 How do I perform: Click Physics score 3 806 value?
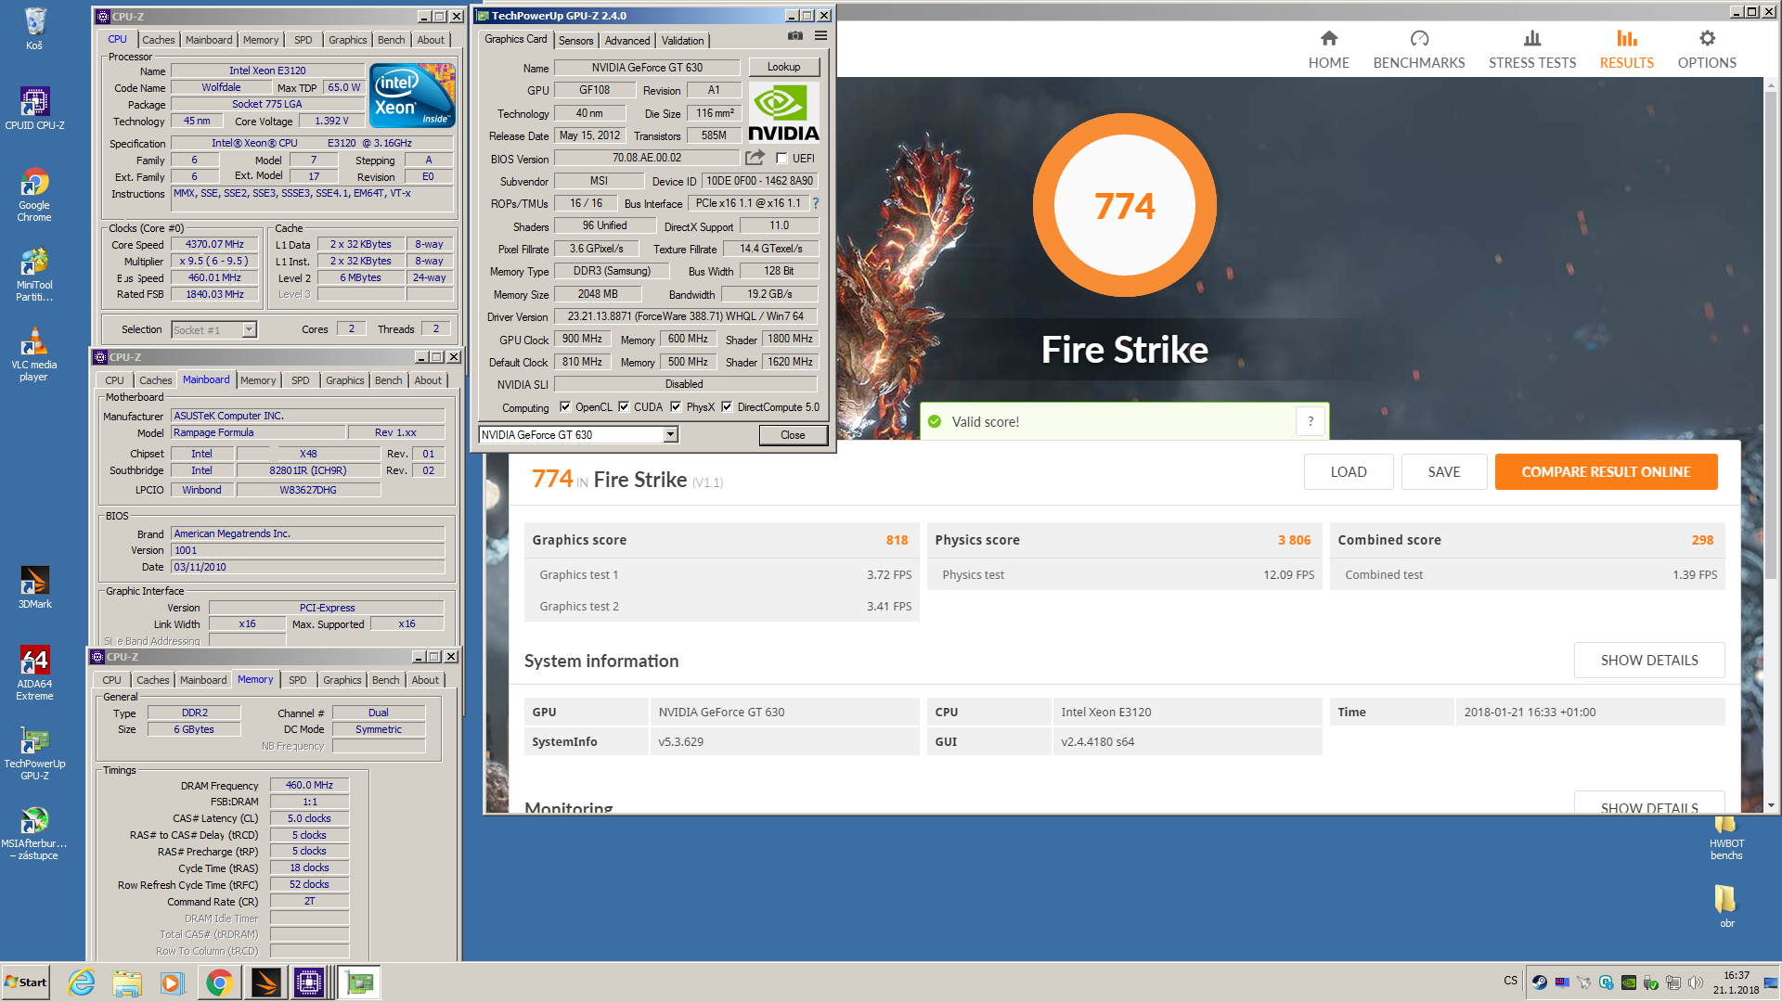[x=1294, y=540]
